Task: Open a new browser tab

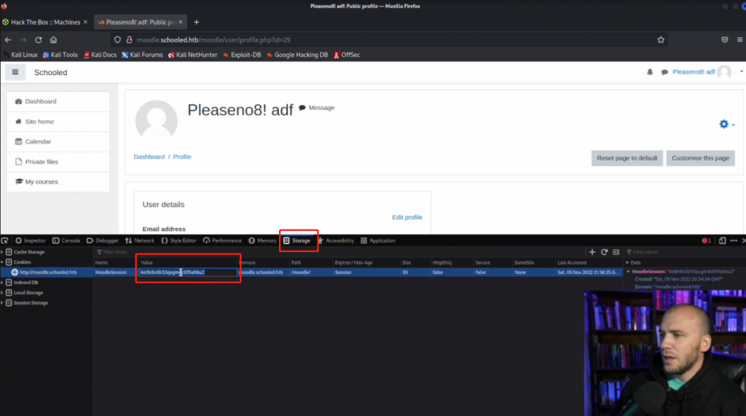Action: click(197, 22)
